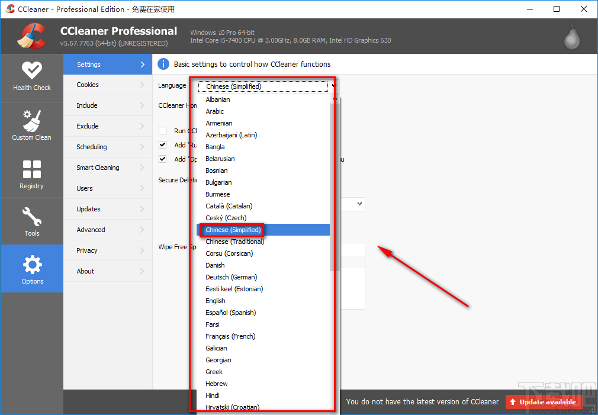Select Chinese (Traditional) language
This screenshot has height=415, width=598.
[x=263, y=242]
